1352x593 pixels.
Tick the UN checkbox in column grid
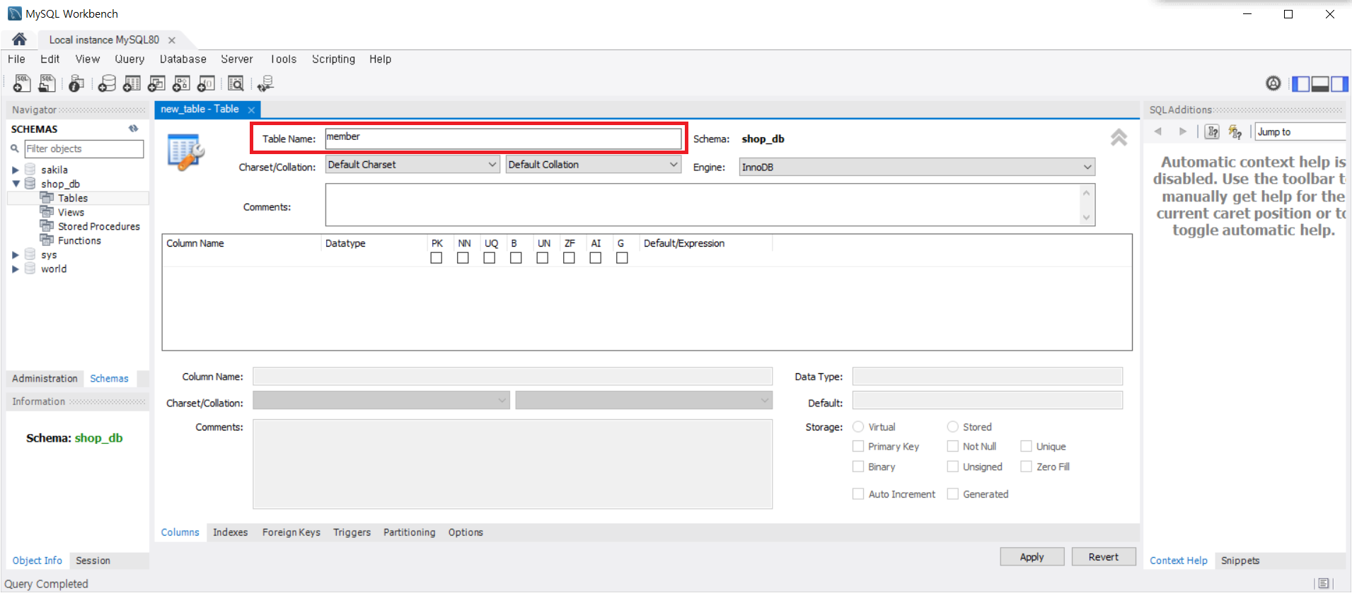[543, 258]
